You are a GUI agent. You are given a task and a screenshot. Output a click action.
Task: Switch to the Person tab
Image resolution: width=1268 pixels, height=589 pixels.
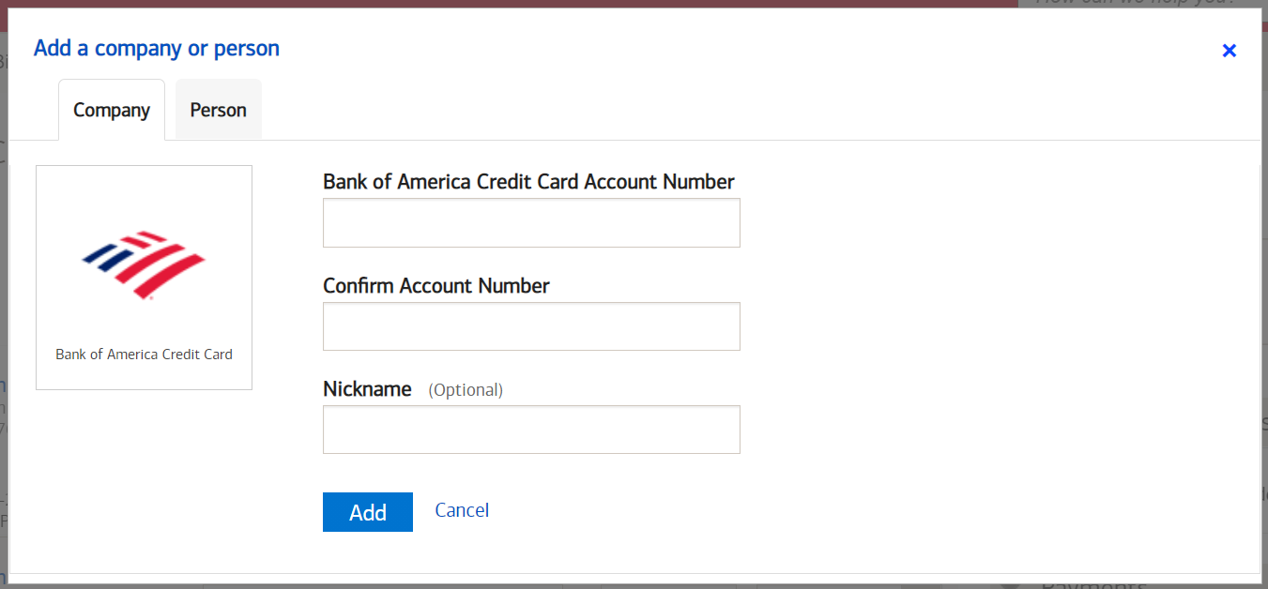[x=218, y=111]
